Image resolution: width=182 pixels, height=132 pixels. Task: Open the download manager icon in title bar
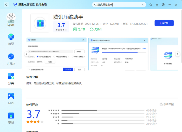(157, 5)
